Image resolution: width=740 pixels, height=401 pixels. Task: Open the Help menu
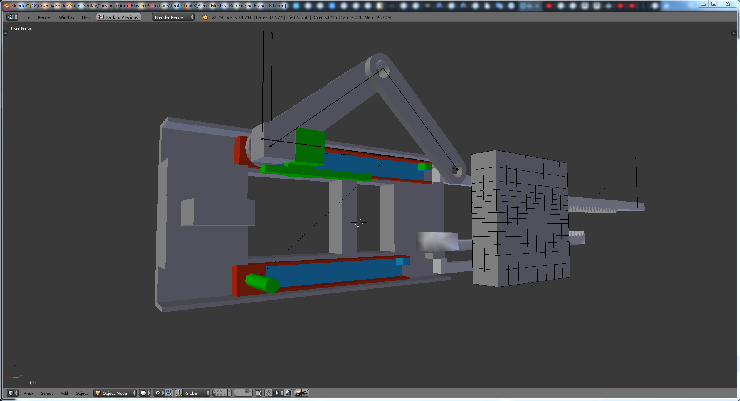click(86, 17)
